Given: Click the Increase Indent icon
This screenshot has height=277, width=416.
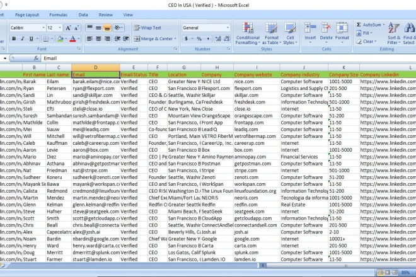Looking at the screenshot, I should (126, 38).
